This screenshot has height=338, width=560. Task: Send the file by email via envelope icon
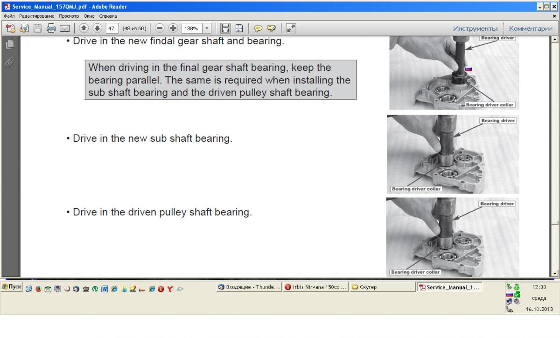pos(64,28)
